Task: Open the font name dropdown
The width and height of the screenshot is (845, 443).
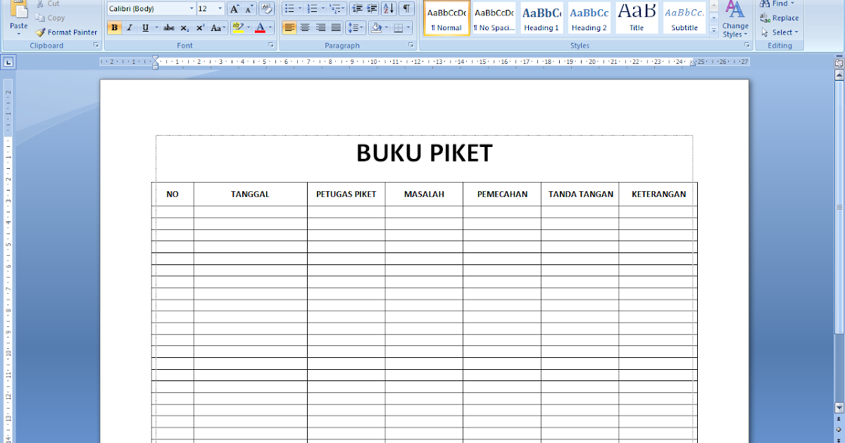Action: point(190,8)
